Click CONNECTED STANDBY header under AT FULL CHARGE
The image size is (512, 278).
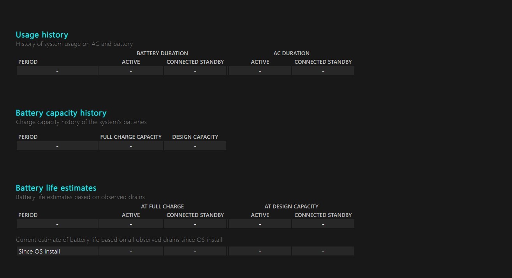coord(195,215)
